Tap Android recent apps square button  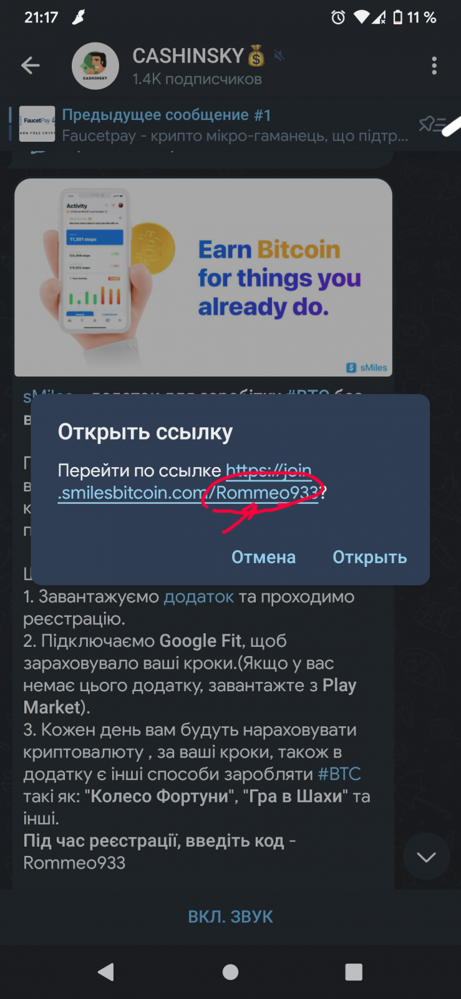pos(354,972)
